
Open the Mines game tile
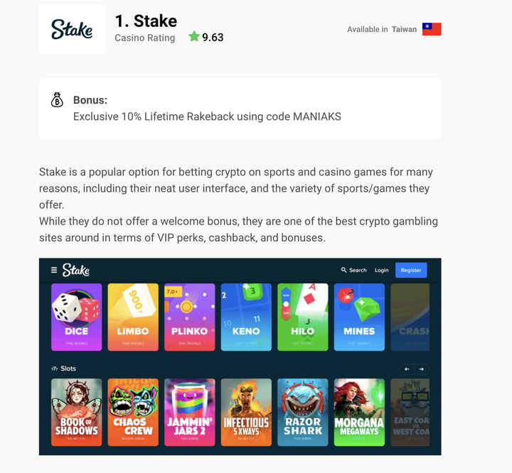(x=359, y=317)
